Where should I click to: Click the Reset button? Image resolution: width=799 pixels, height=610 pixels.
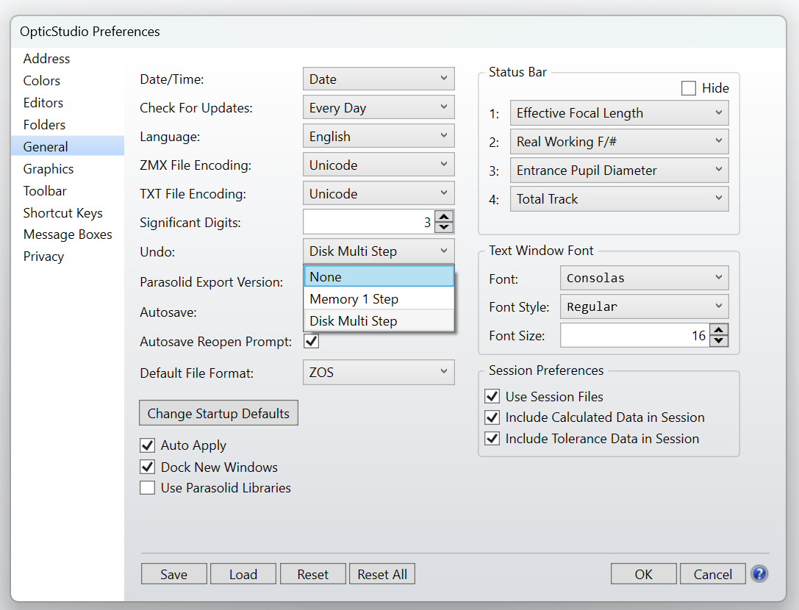coord(313,574)
